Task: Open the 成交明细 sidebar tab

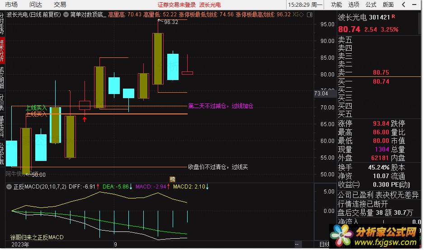Action: click(2, 78)
